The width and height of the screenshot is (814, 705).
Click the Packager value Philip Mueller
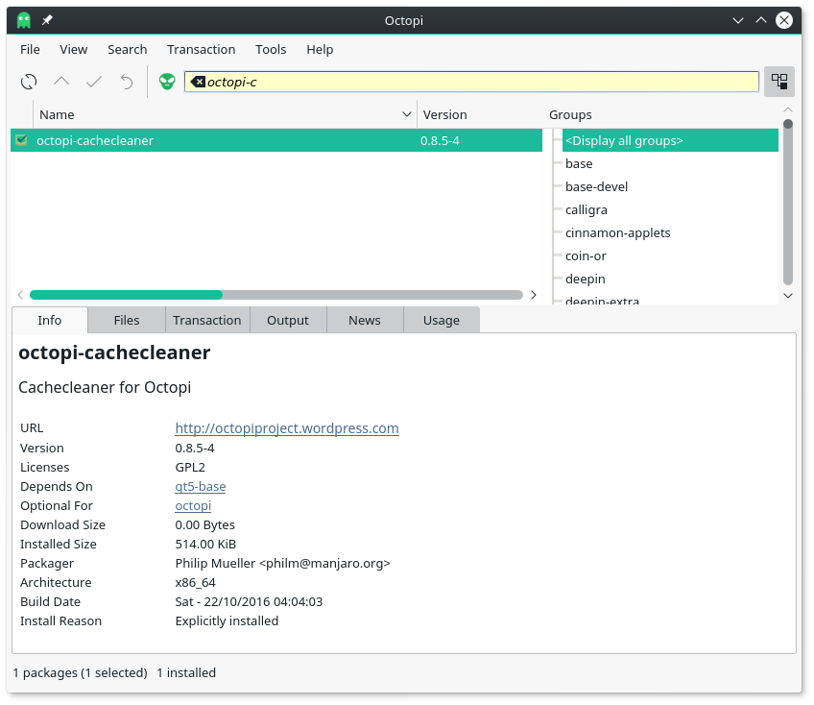tap(282, 563)
